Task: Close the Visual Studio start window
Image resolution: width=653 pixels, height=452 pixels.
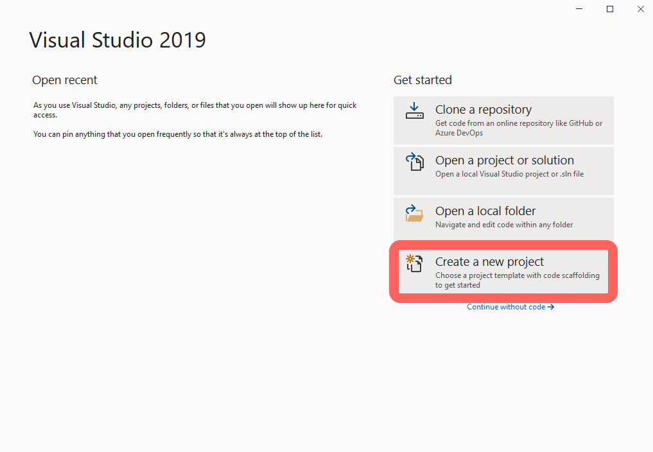Action: click(641, 9)
